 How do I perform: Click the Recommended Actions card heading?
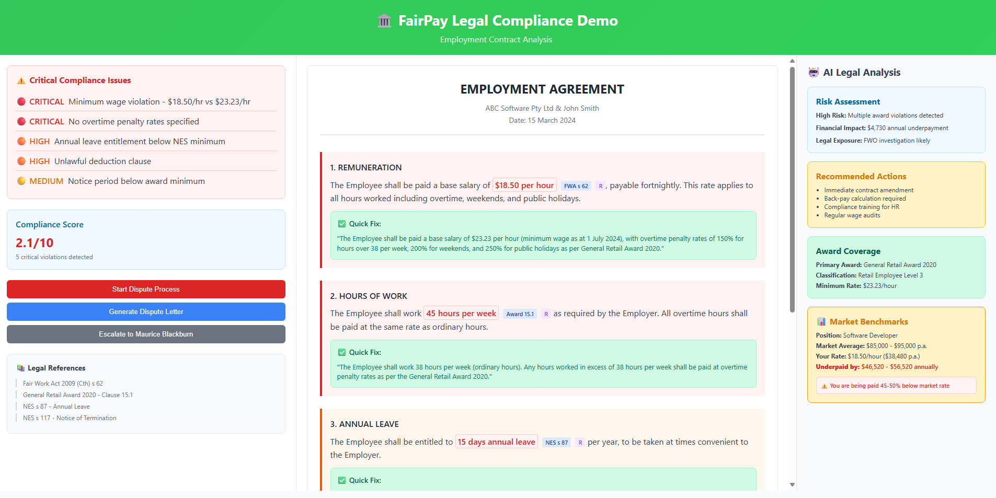tap(861, 177)
